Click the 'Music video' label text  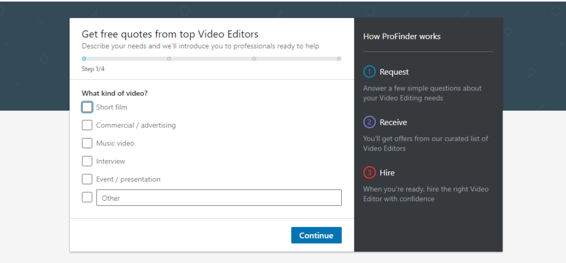tap(115, 143)
